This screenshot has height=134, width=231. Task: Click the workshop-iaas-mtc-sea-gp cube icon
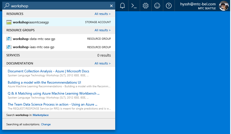(9, 47)
